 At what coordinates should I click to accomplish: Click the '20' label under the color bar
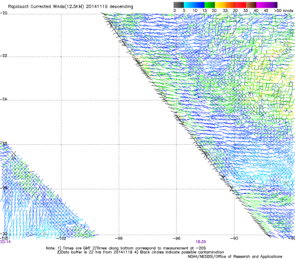[x=214, y=11]
